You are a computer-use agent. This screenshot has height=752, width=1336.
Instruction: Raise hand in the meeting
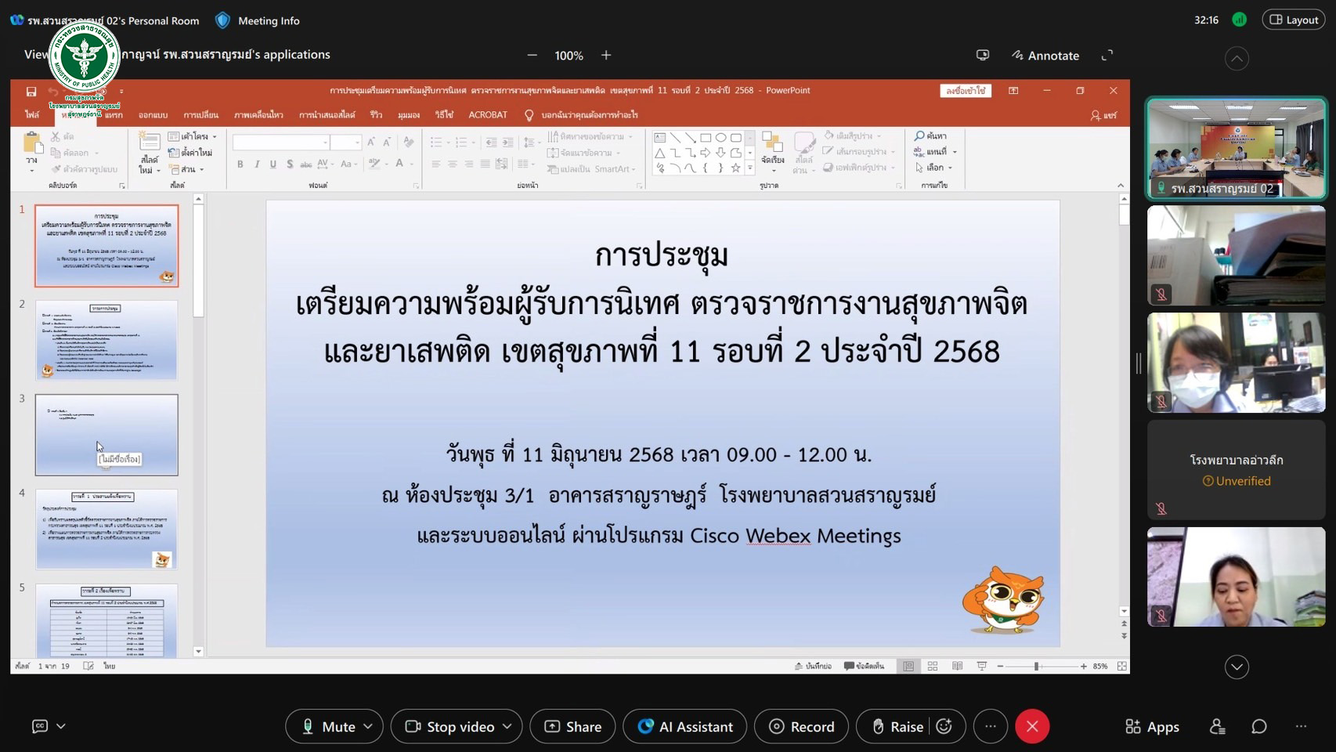897,727
